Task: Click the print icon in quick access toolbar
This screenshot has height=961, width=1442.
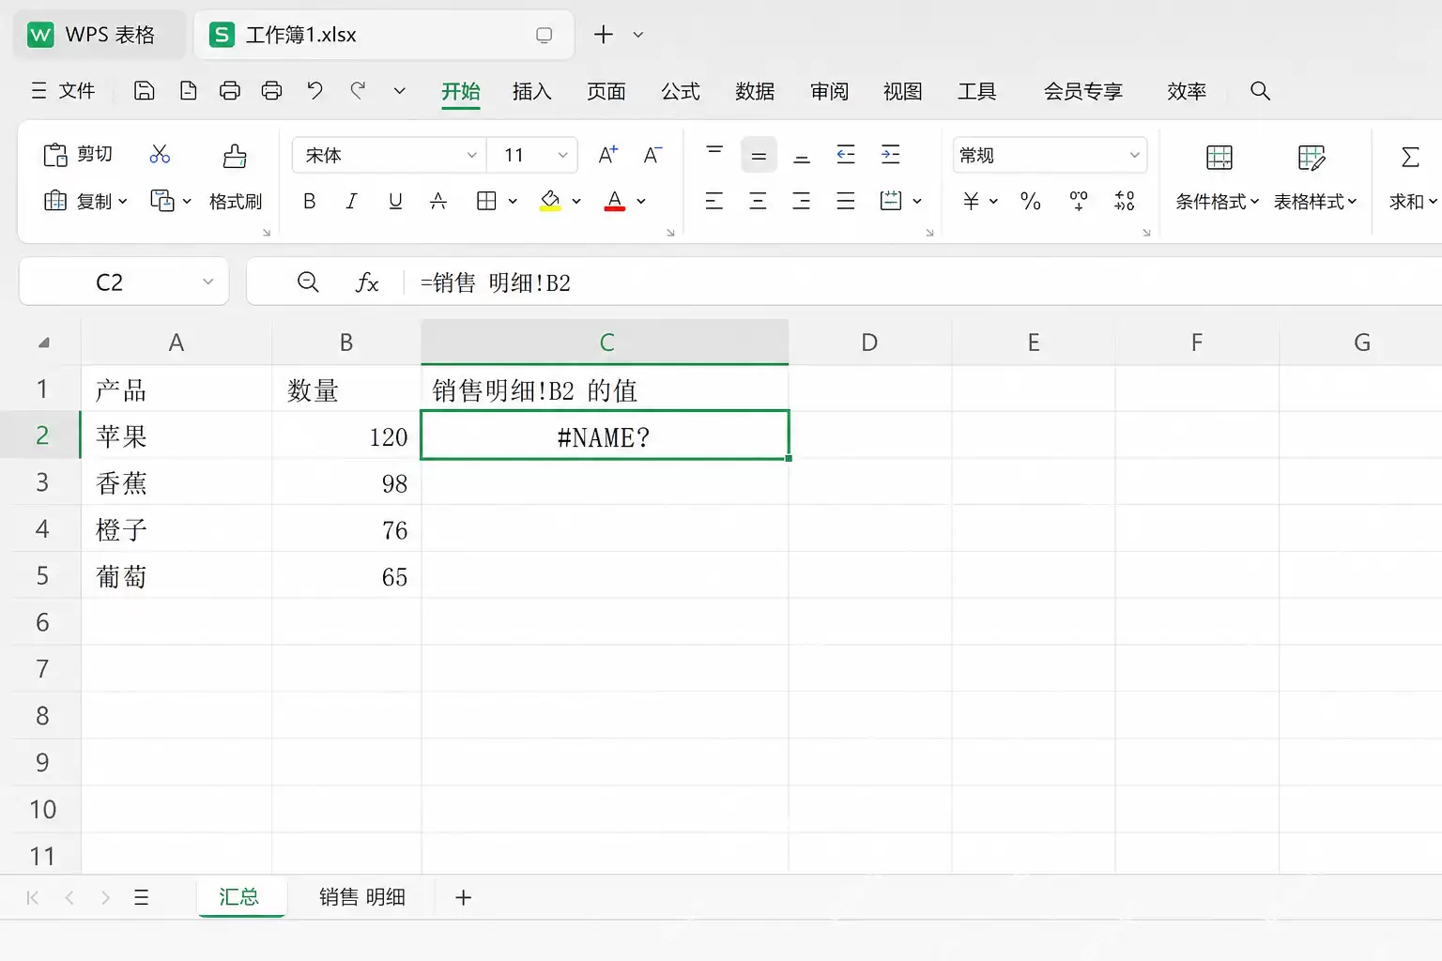Action: (x=230, y=91)
